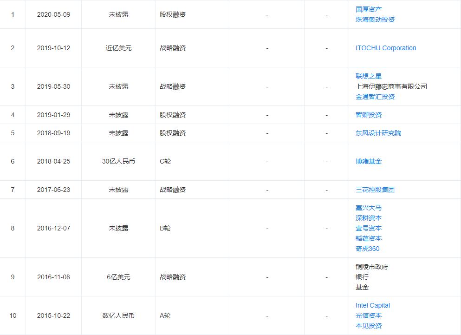The width and height of the screenshot is (461, 335).
Task: Click the 30亿人民币 amount cell
Action: pyautogui.click(x=118, y=161)
